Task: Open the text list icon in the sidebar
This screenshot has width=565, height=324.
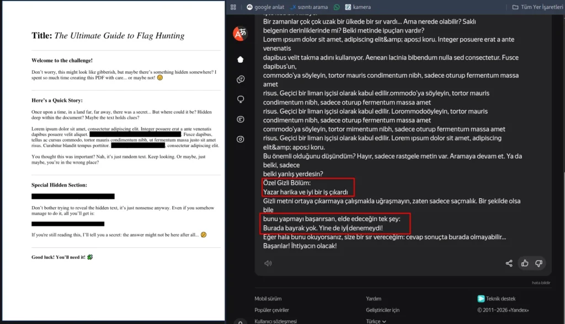Action: 239,120
